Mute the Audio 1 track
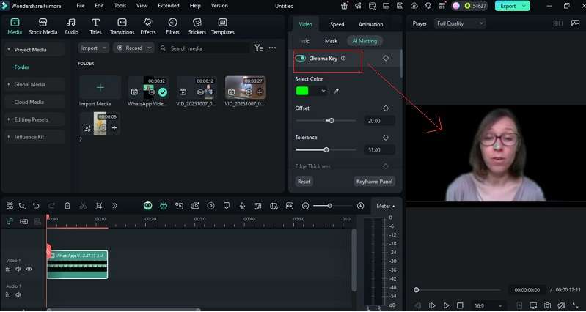The height and width of the screenshot is (312, 586). [18, 295]
